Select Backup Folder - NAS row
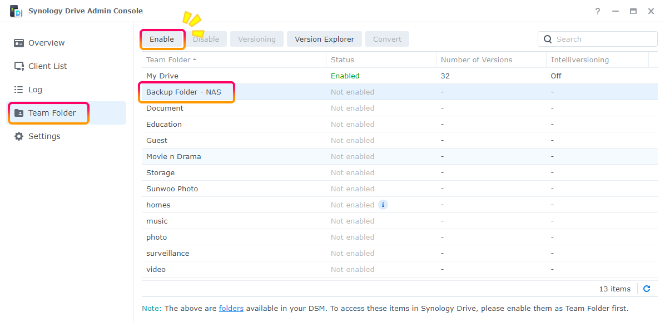Image resolution: width=665 pixels, height=322 pixels. [400, 92]
